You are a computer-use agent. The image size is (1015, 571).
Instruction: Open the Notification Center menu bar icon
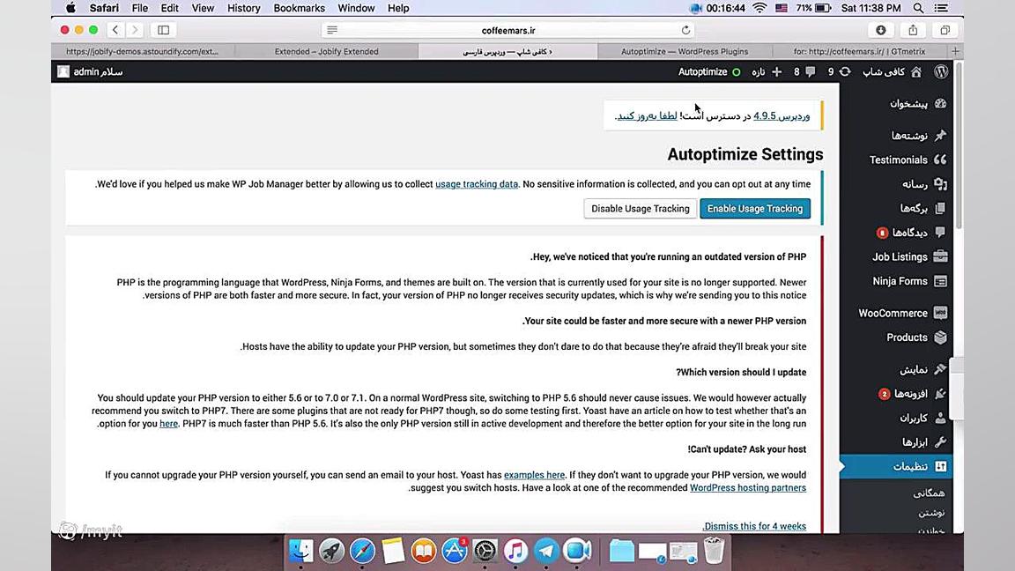942,9
